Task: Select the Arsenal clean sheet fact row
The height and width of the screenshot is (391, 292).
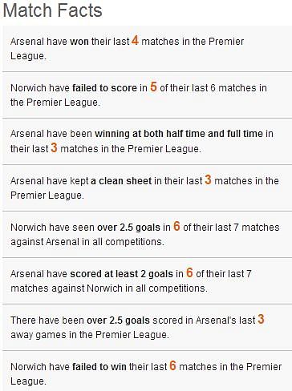Action: pos(147,187)
